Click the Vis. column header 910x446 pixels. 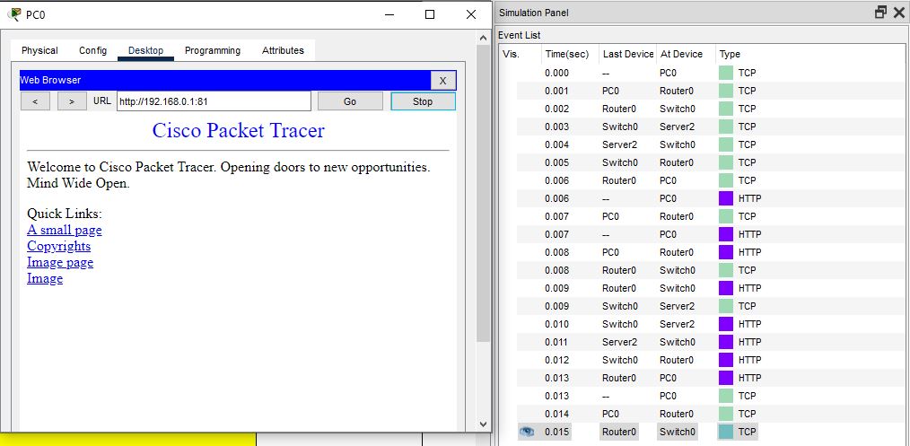[520, 54]
